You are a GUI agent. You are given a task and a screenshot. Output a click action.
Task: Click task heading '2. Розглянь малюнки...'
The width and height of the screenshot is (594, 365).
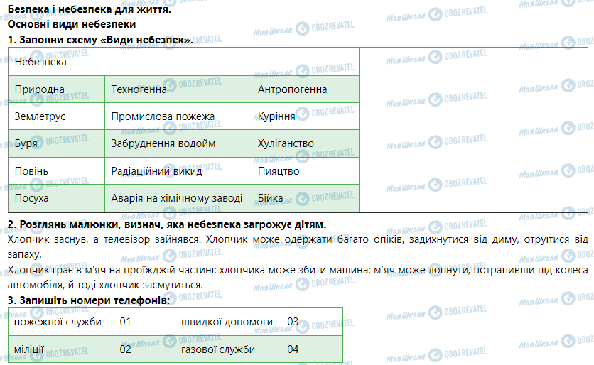pos(167,224)
